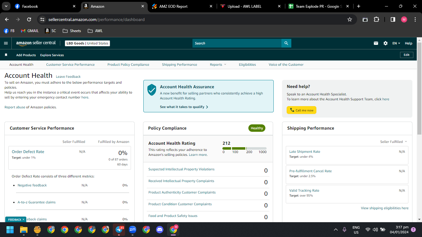Open the Chrome tab search dropdown

(x=6, y=6)
